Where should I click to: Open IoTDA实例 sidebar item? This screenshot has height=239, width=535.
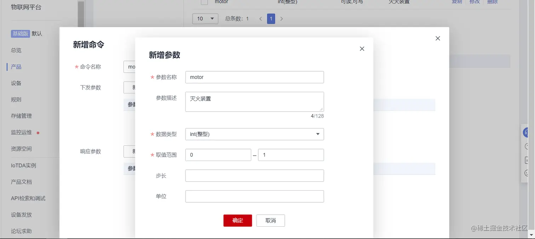tap(23, 165)
